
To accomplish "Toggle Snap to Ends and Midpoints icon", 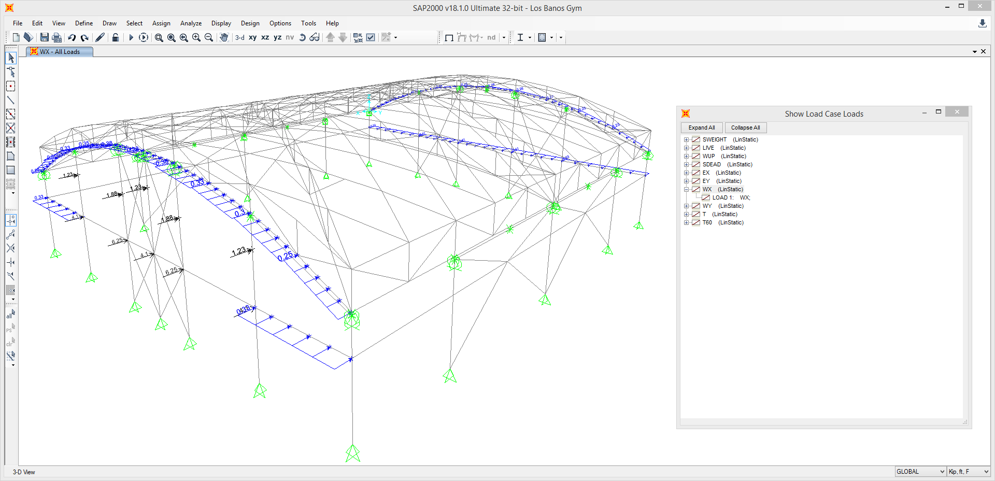I will [x=11, y=234].
